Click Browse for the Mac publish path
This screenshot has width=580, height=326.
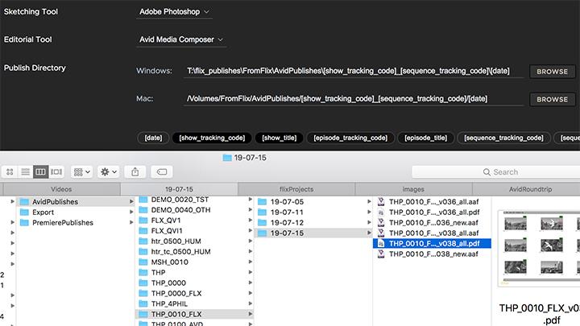point(552,99)
